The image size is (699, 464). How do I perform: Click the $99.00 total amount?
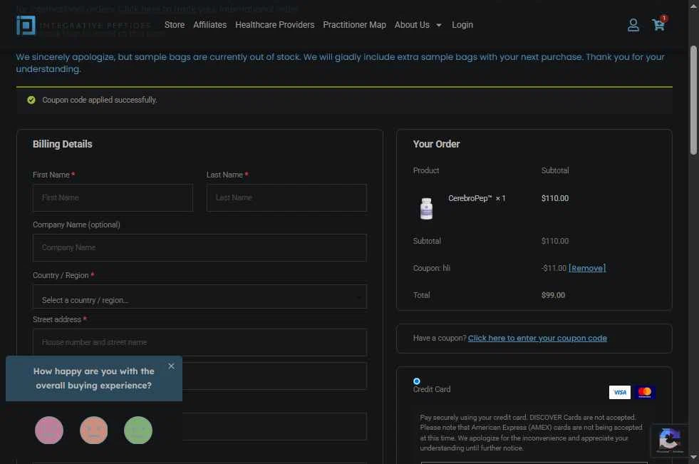click(553, 295)
